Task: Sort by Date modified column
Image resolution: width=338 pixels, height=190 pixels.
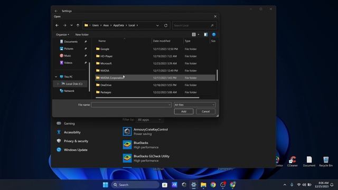Action: coord(162,41)
